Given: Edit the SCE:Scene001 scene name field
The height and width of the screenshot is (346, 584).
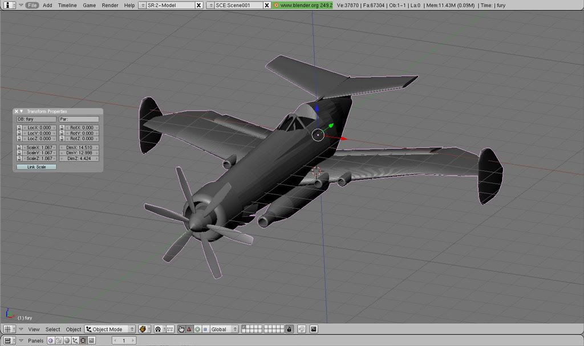Looking at the screenshot, I should (238, 5).
